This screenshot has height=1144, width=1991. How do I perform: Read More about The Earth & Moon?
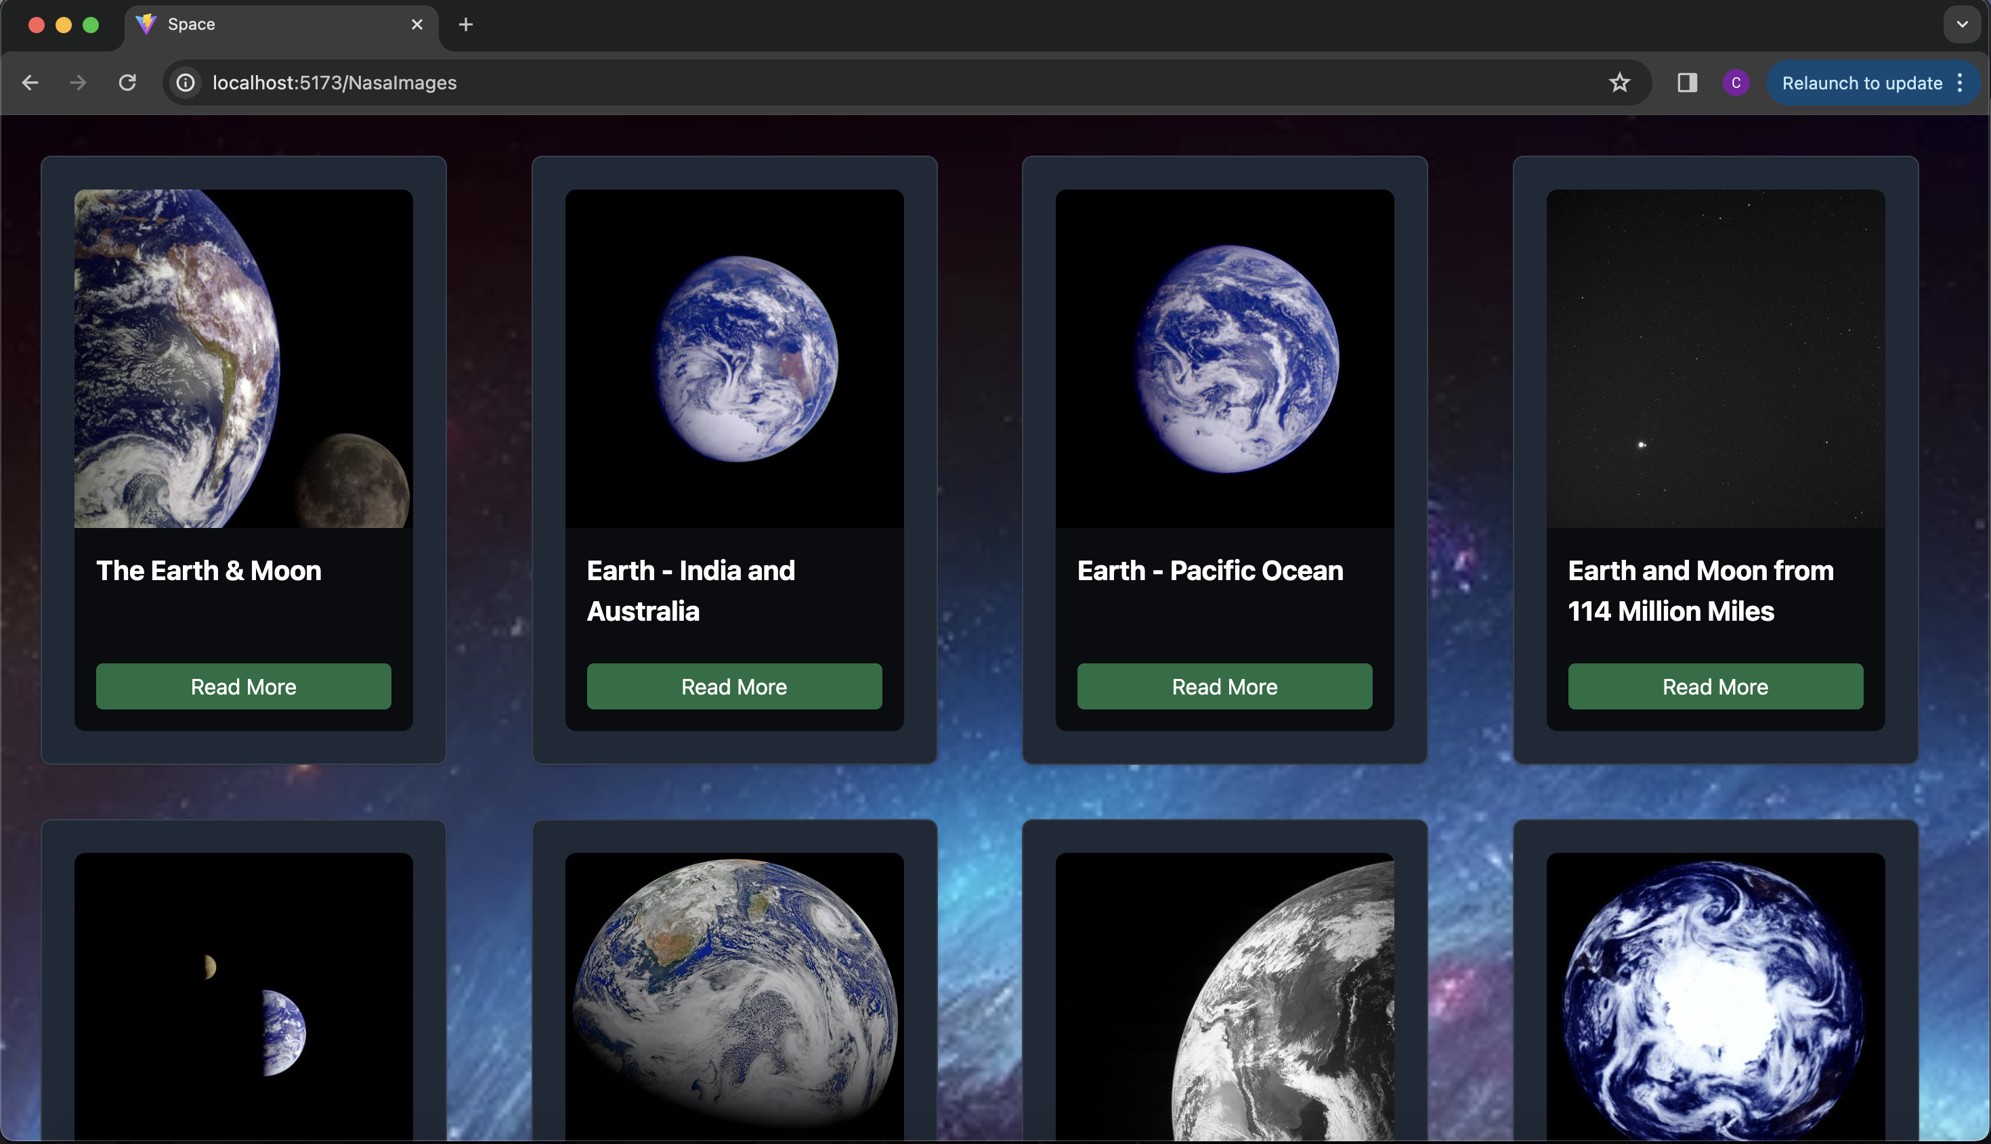(244, 686)
